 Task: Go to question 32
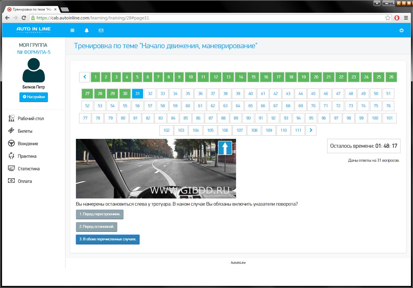150,94
